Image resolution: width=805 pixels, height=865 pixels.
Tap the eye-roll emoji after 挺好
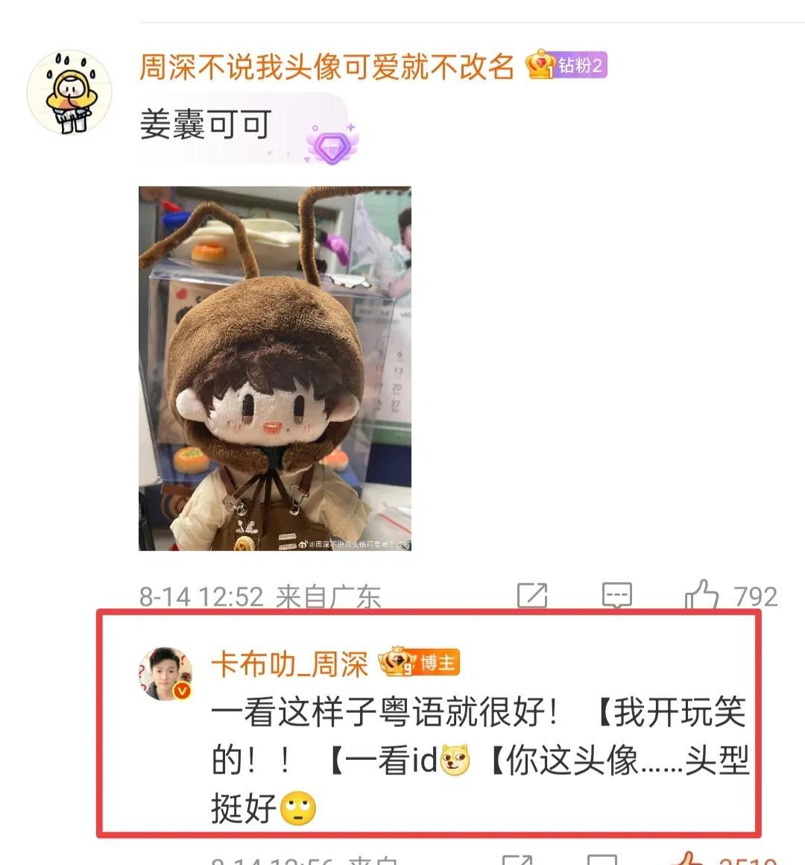[x=298, y=808]
